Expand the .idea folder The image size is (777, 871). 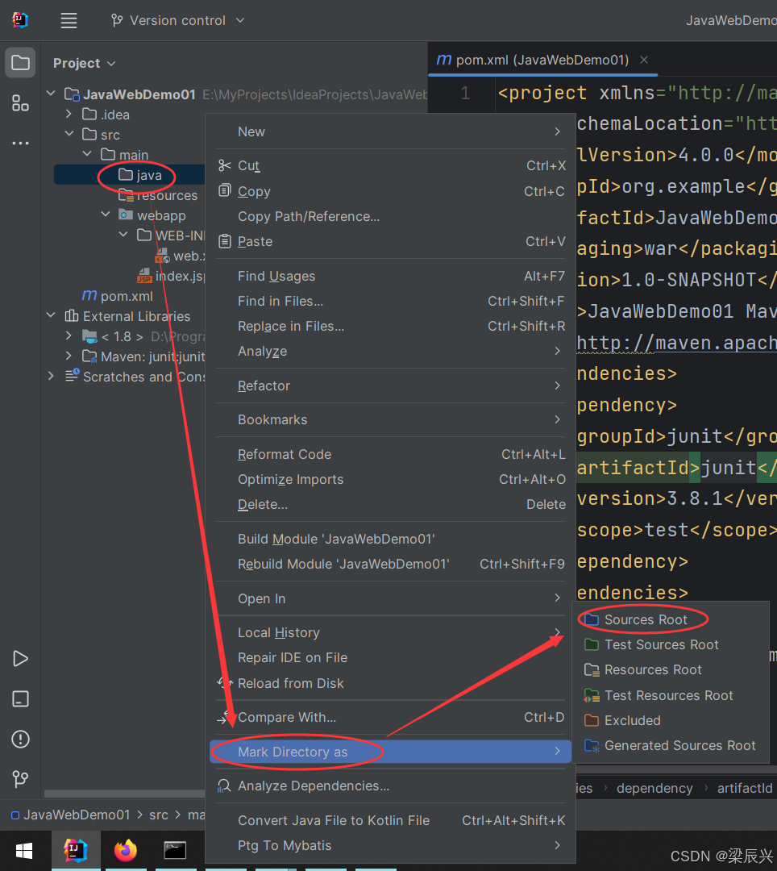click(x=69, y=114)
